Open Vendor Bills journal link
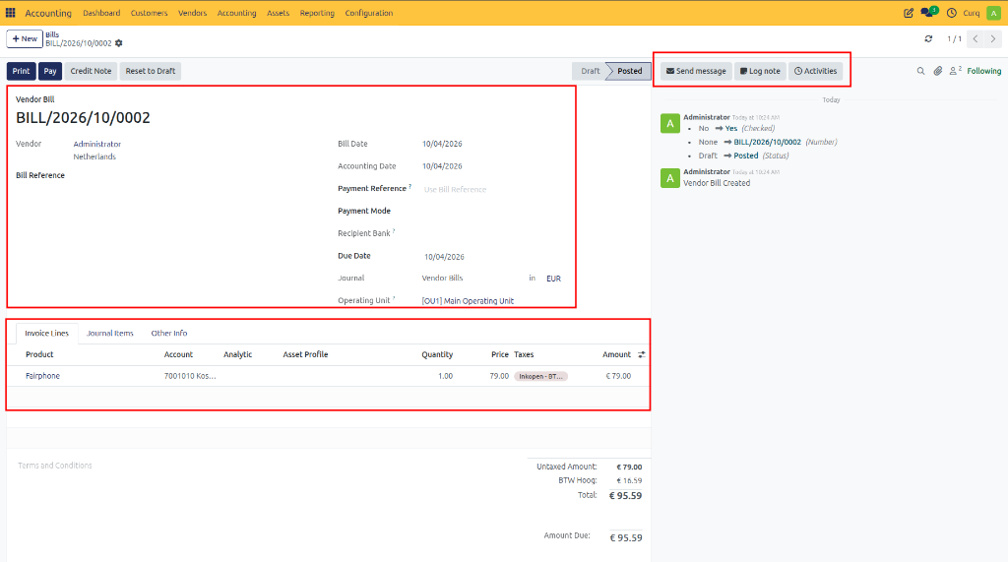1008x562 pixels. pyautogui.click(x=442, y=279)
